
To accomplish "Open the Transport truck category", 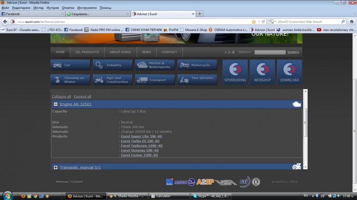I will (142, 80).
